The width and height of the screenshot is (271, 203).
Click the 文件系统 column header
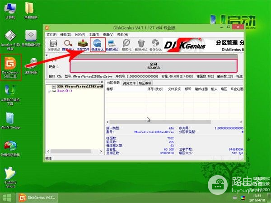point(174,89)
